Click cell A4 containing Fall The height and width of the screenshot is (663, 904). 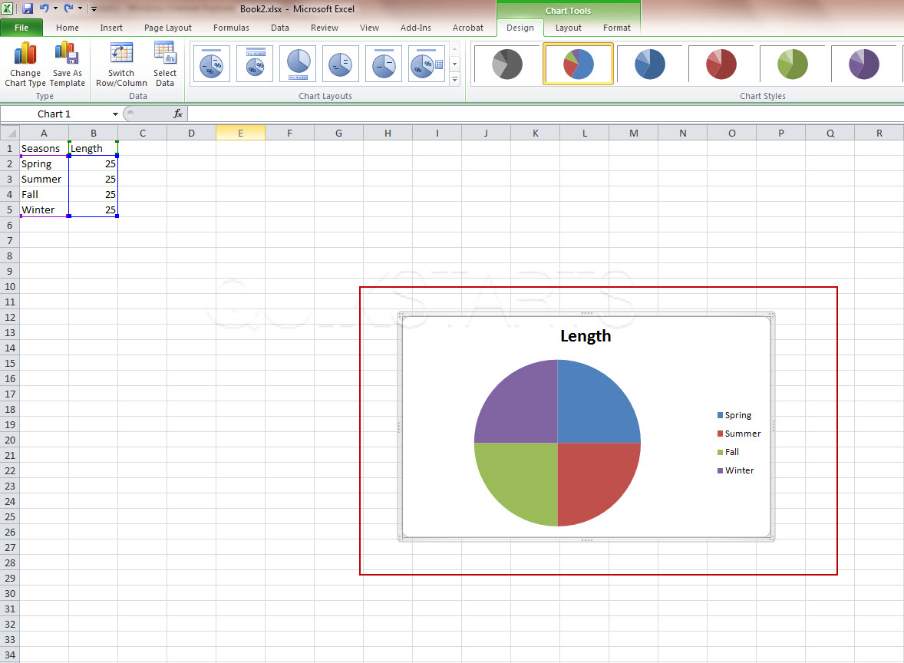click(x=44, y=194)
